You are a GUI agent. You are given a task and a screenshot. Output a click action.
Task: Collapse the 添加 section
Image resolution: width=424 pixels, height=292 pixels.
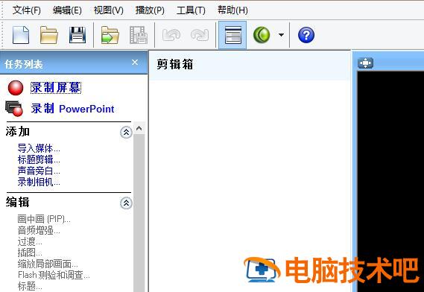tap(126, 132)
